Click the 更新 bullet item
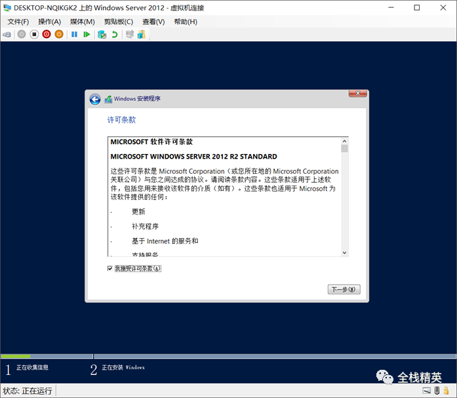This screenshot has width=457, height=398. point(138,212)
